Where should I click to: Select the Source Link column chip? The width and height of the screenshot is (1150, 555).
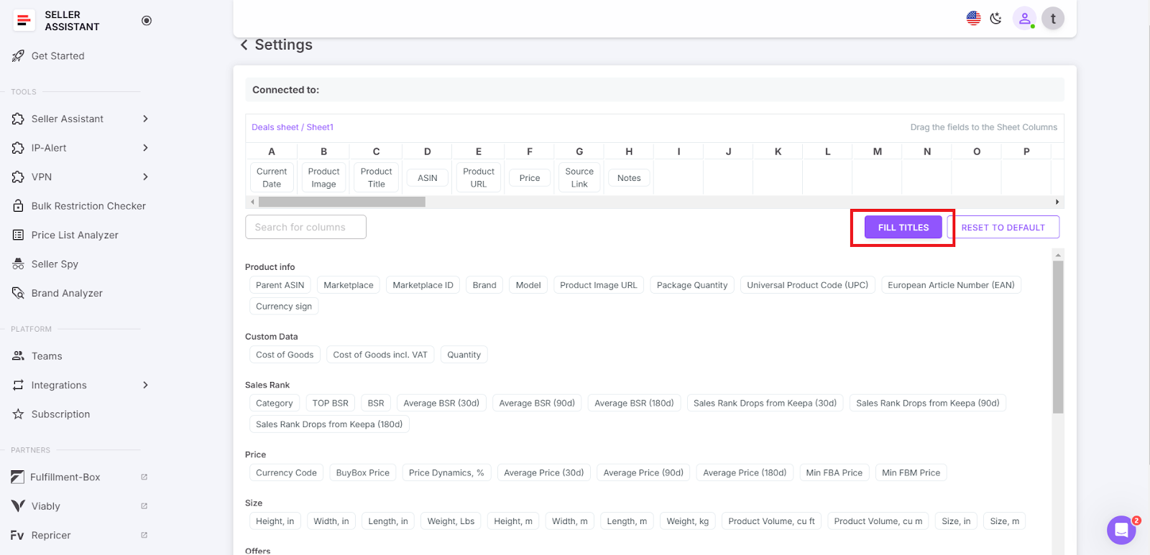point(579,178)
